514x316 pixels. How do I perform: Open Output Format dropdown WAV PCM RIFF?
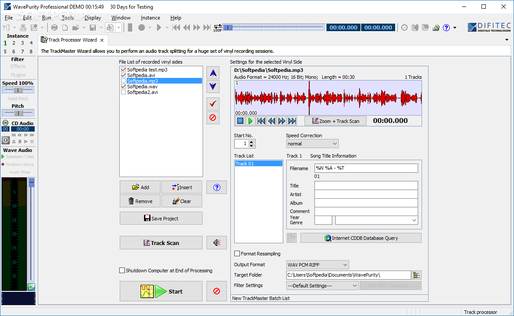point(318,264)
